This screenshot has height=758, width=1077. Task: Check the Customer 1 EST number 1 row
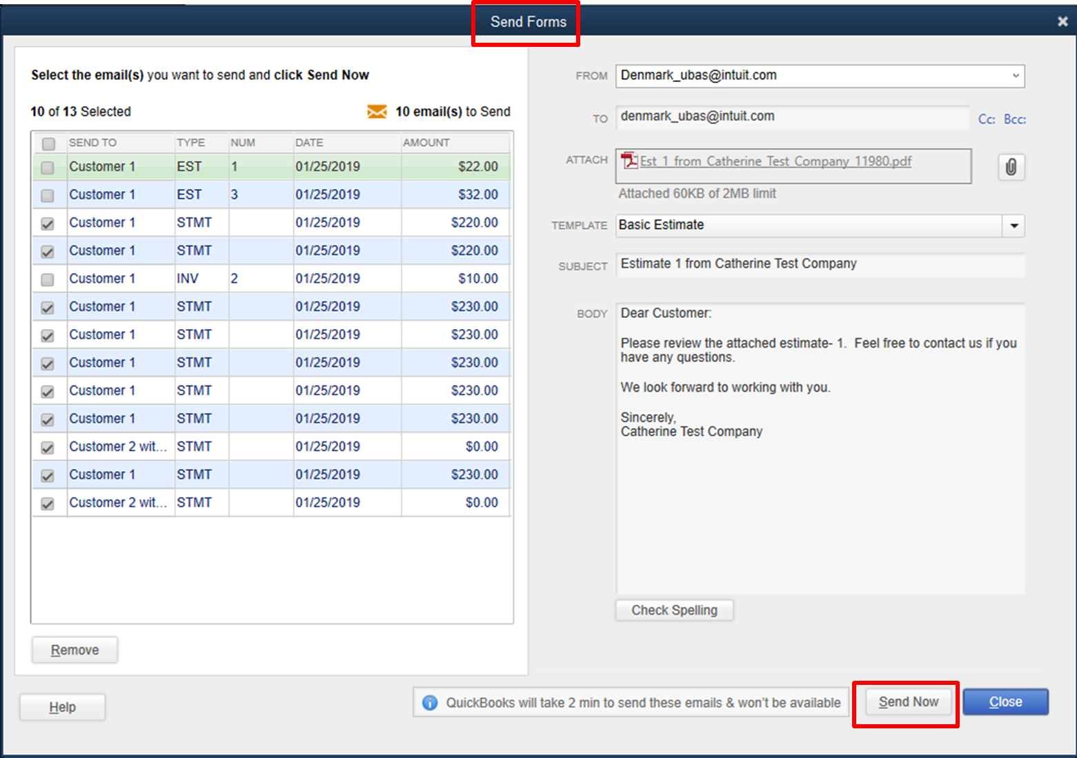pyautogui.click(x=48, y=166)
